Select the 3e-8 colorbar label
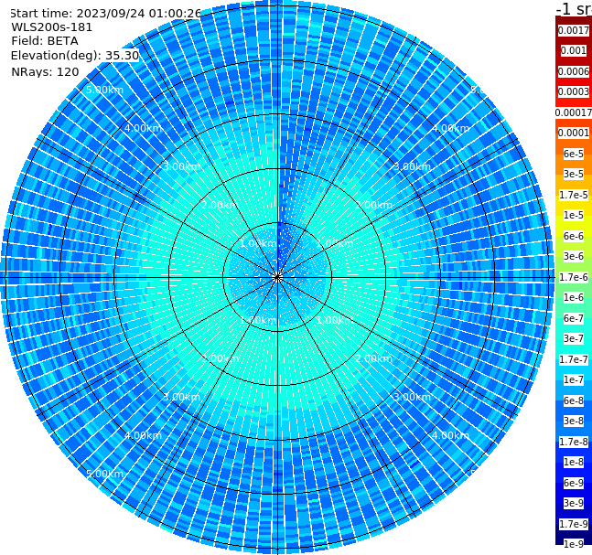 tap(574, 421)
